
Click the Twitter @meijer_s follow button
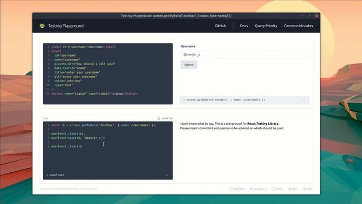click(258, 189)
